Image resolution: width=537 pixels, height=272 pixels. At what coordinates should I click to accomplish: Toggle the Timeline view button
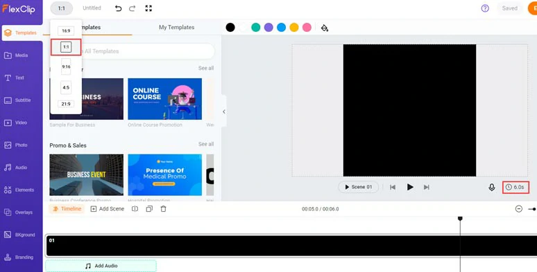[67, 209]
